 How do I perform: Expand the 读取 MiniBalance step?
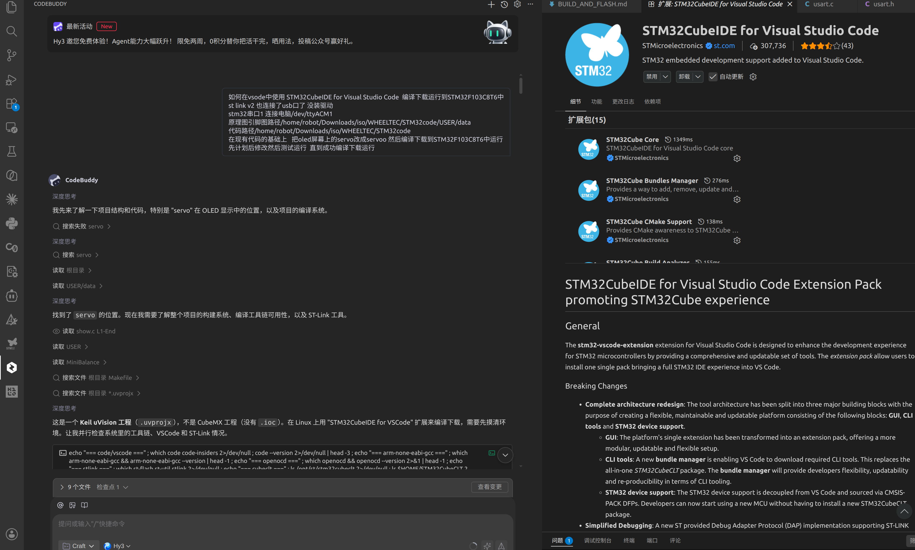pyautogui.click(x=79, y=362)
